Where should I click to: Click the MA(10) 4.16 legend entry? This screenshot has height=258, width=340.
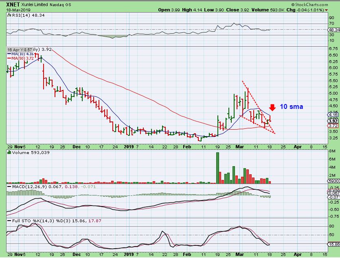[21, 54]
